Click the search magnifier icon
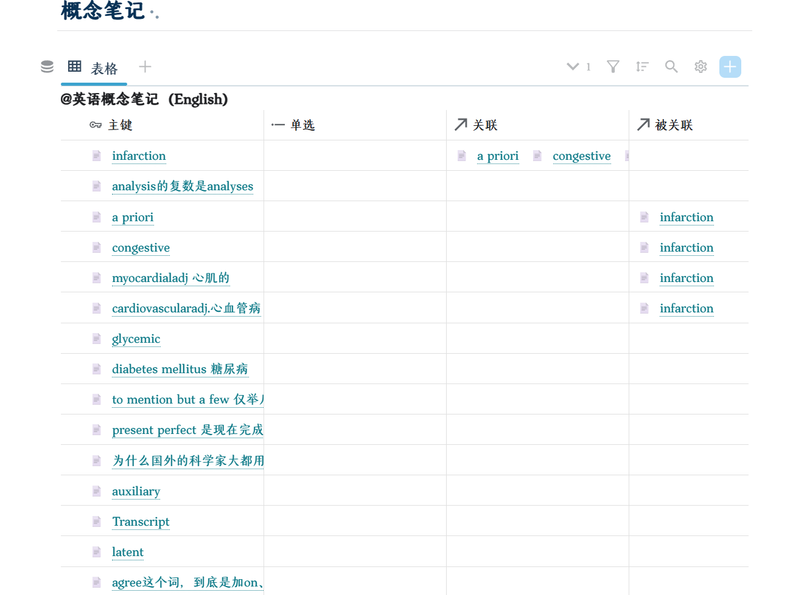This screenshot has width=793, height=595. (x=671, y=67)
